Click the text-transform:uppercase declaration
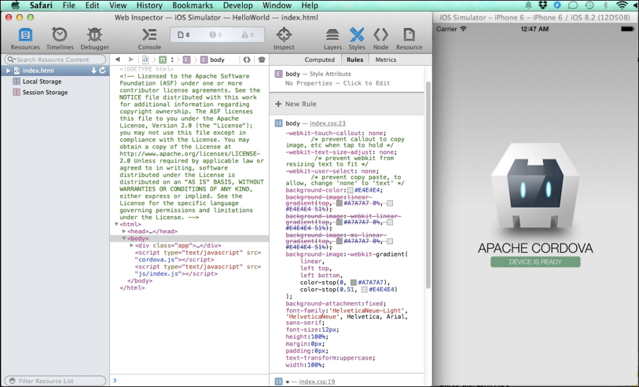The height and width of the screenshot is (387, 639). coord(330,358)
